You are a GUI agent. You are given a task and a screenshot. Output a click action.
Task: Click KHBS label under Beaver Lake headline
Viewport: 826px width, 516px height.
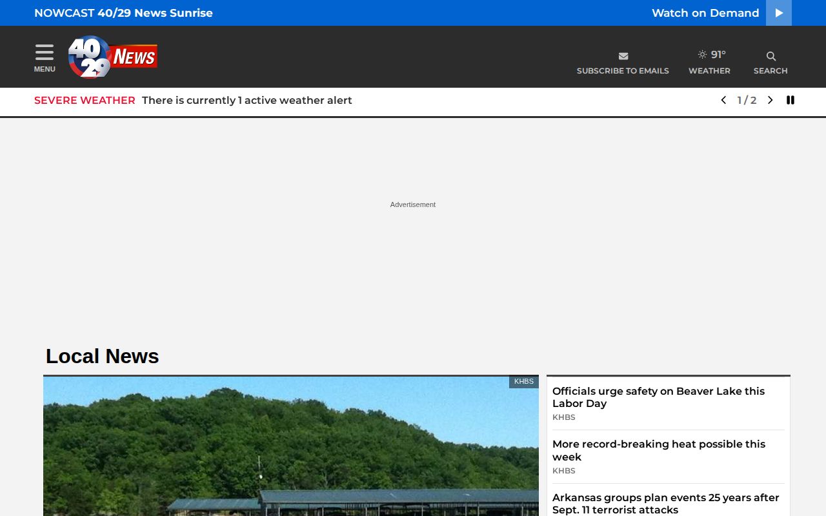pyautogui.click(x=564, y=417)
